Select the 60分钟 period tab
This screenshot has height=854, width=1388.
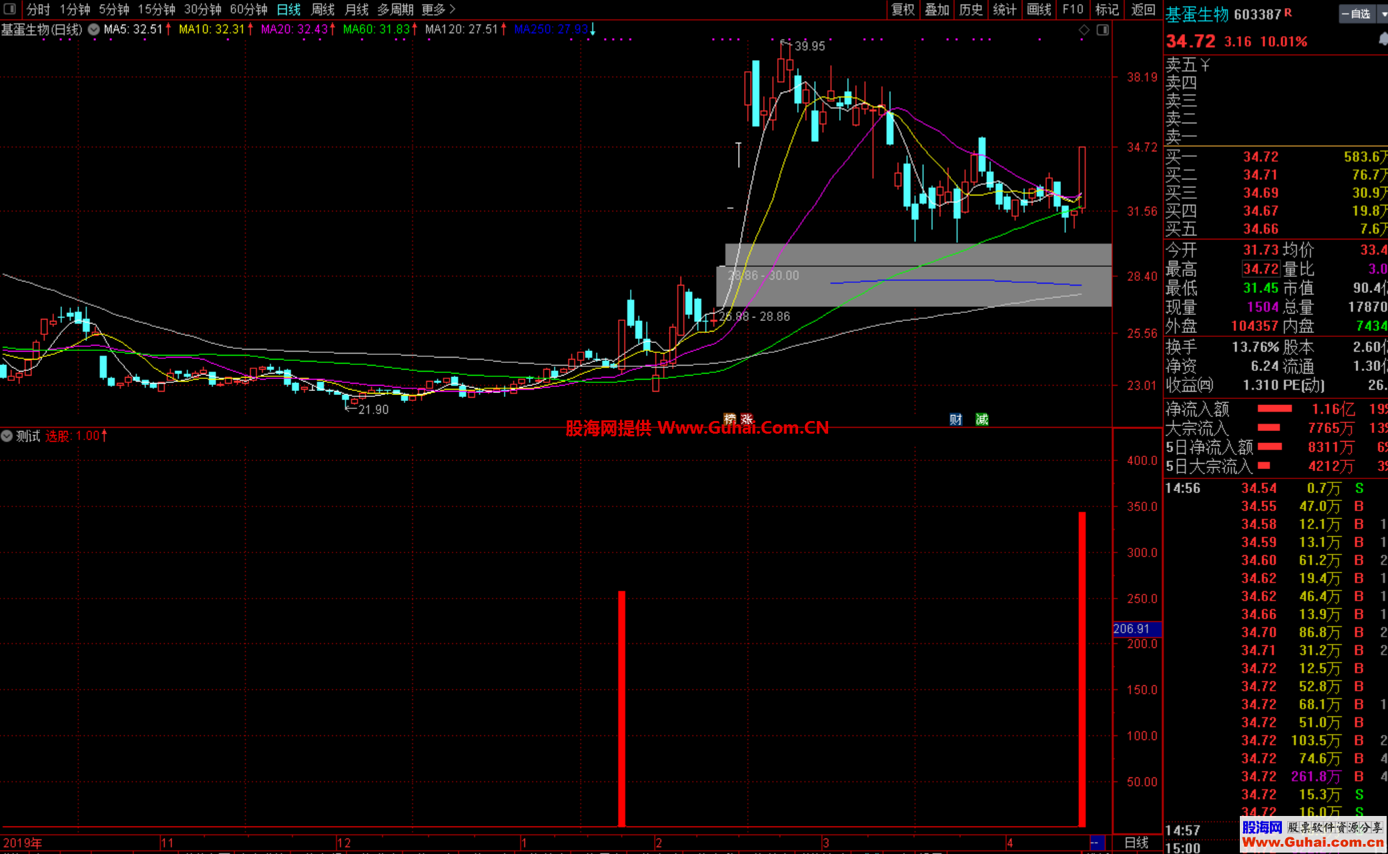point(249,9)
